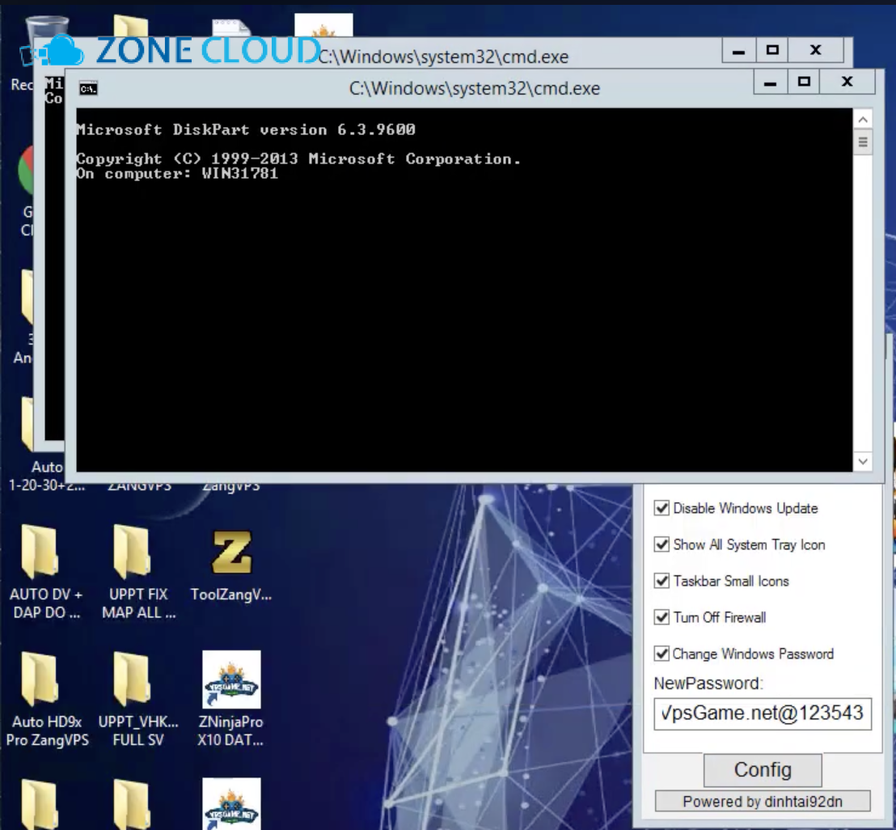The image size is (896, 830).
Task: Maximize the back cmd.exe window
Action: pos(772,51)
